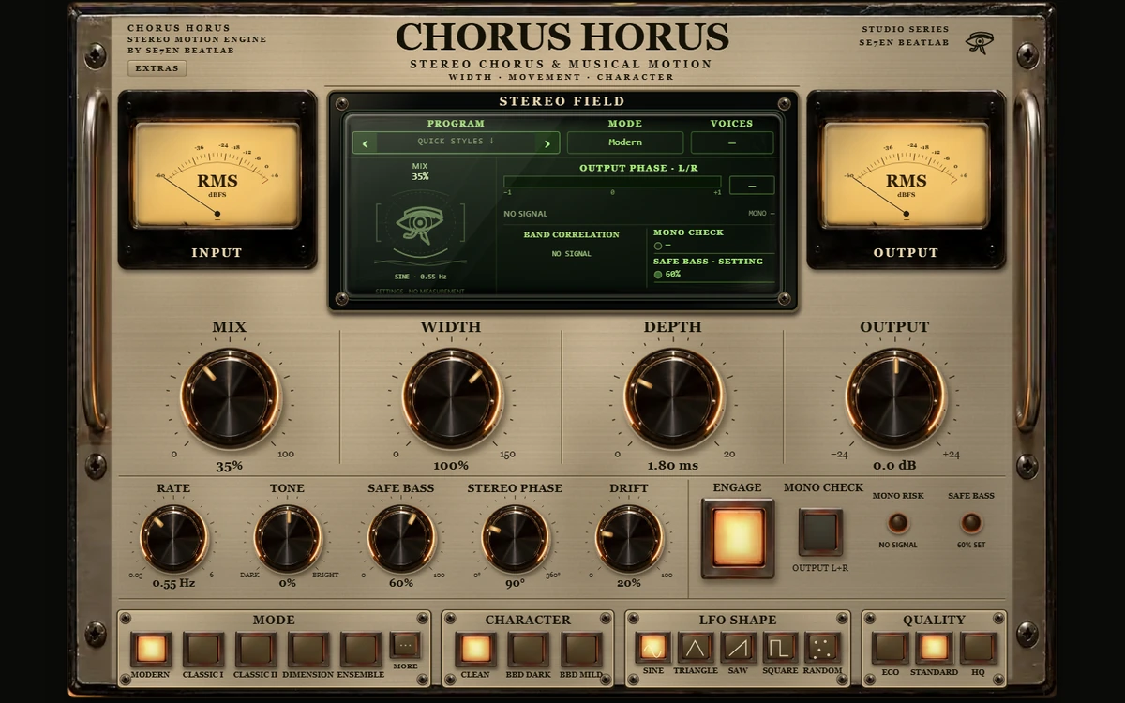The width and height of the screenshot is (1125, 703).
Task: Click the Depth knob
Action: [x=673, y=397]
